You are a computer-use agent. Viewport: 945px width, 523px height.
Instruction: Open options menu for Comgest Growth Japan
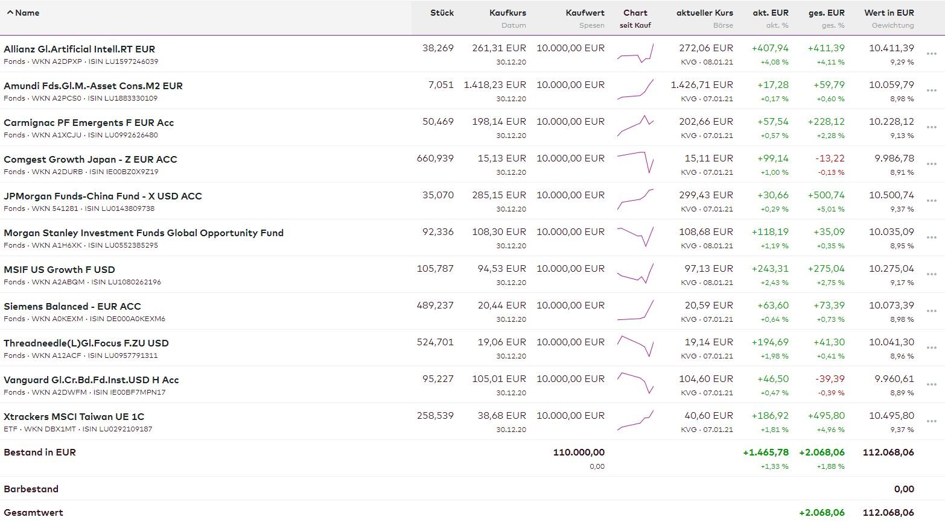click(931, 164)
